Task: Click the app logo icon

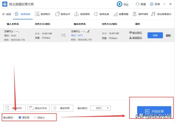Action: coord(5,4)
